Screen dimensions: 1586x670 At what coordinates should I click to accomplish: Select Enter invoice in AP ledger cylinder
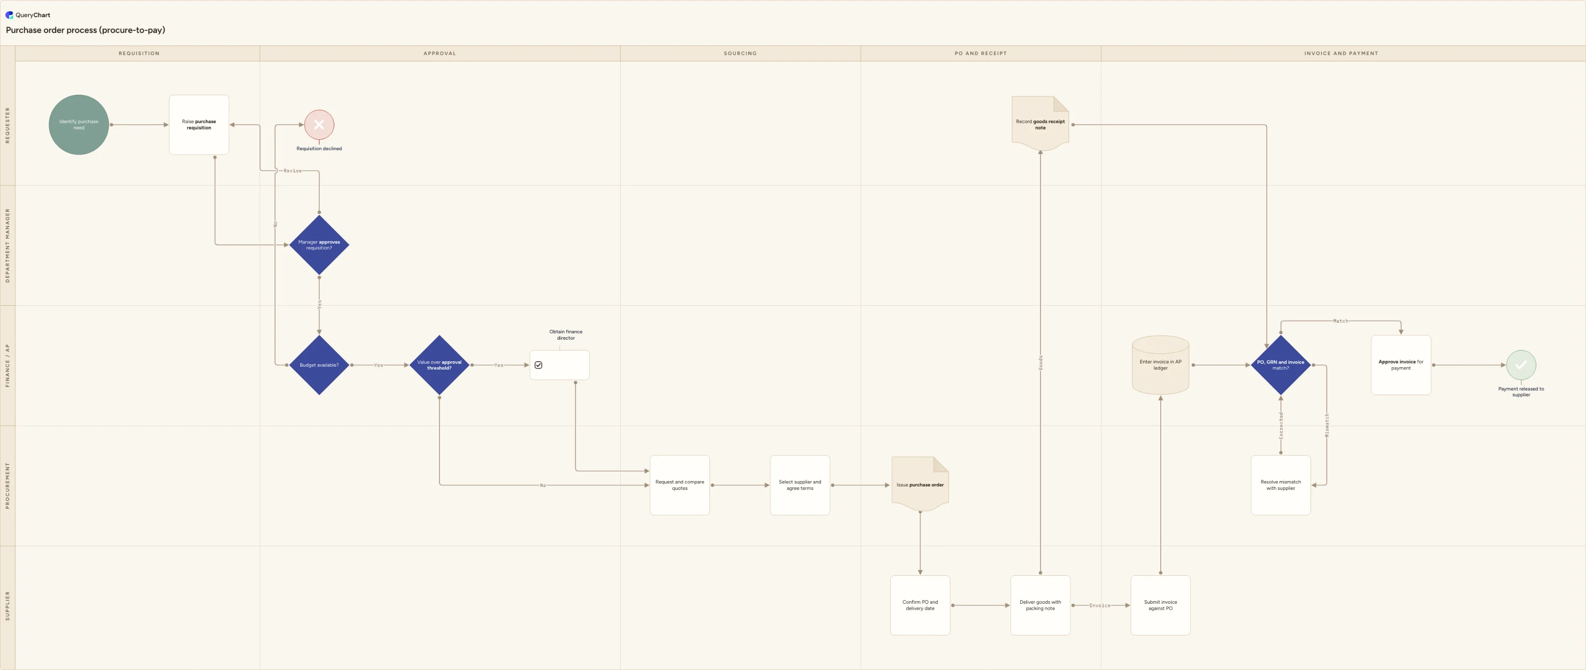click(x=1160, y=365)
